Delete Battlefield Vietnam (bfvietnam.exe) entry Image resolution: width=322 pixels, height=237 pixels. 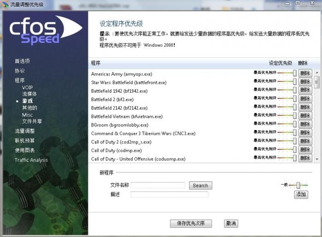point(305,116)
